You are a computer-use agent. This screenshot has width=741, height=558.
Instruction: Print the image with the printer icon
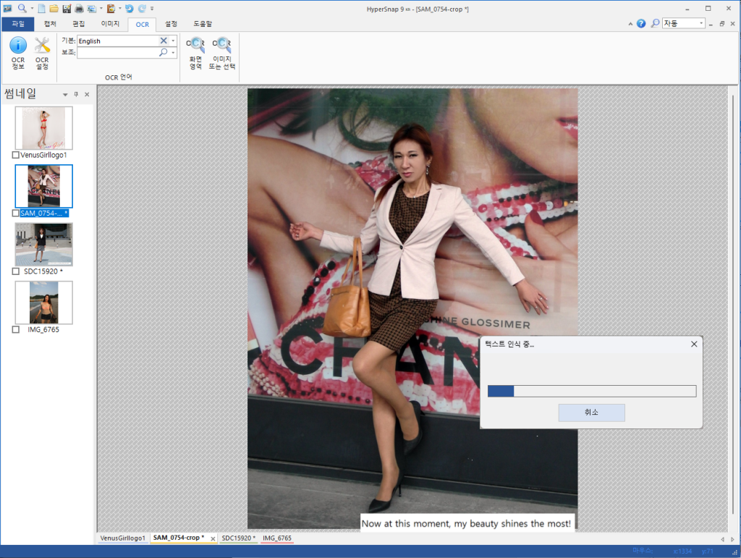coord(80,9)
